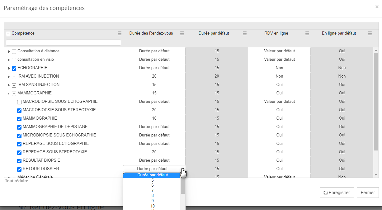Choose 'Durée par défaut' option in dropdown list
Image resolution: width=382 pixels, height=210 pixels.
(x=152, y=175)
